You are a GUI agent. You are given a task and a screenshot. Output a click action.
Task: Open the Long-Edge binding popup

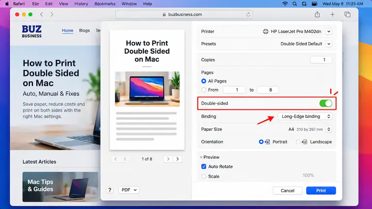305,116
